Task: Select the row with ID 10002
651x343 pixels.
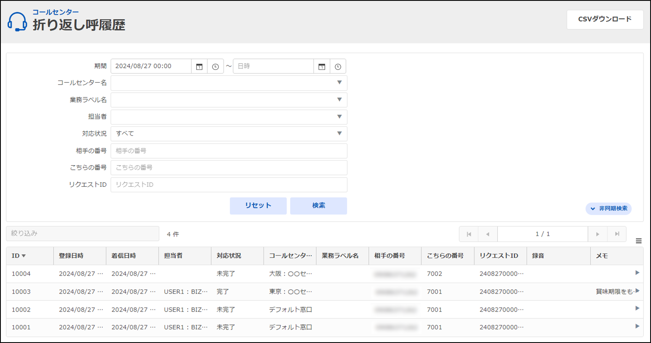Action: tap(325, 310)
